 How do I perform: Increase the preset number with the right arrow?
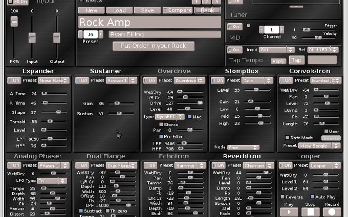pos(101,34)
